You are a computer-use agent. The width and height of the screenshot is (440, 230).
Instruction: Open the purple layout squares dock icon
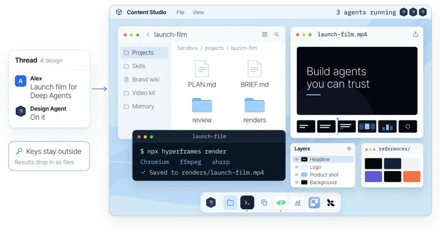pos(314,202)
